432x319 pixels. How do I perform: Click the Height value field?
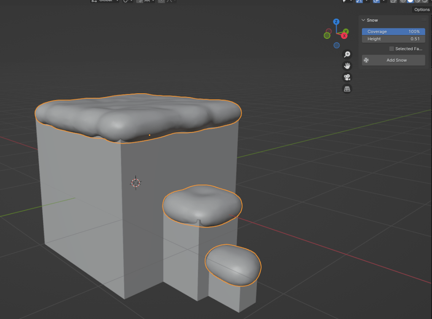click(393, 39)
